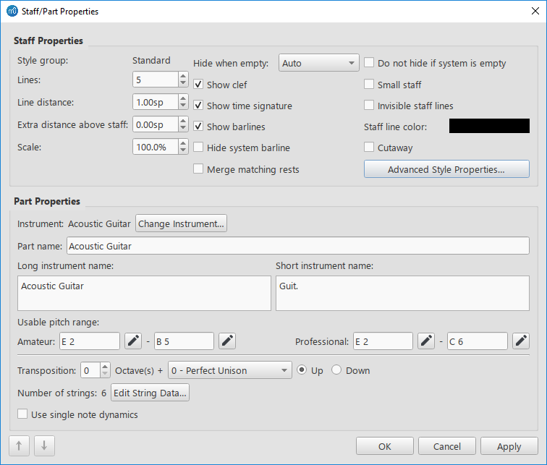Expand the Perfect Unison interval dropdown
The image size is (547, 465).
click(x=229, y=370)
